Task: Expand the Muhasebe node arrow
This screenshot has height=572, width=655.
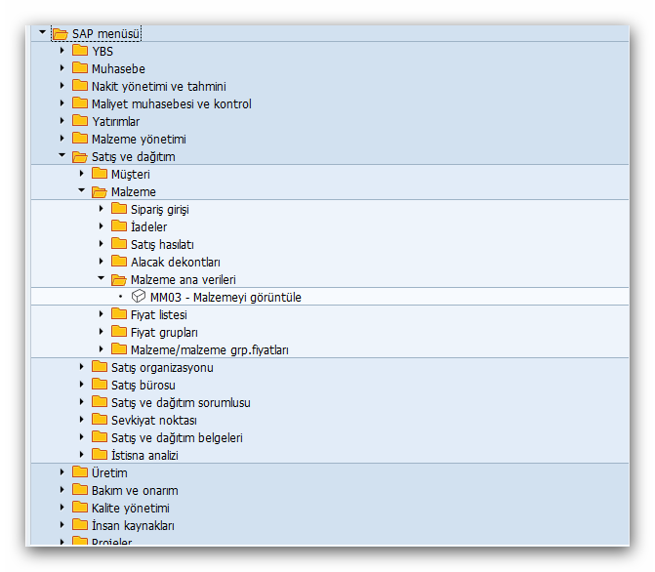Action: tap(61, 68)
